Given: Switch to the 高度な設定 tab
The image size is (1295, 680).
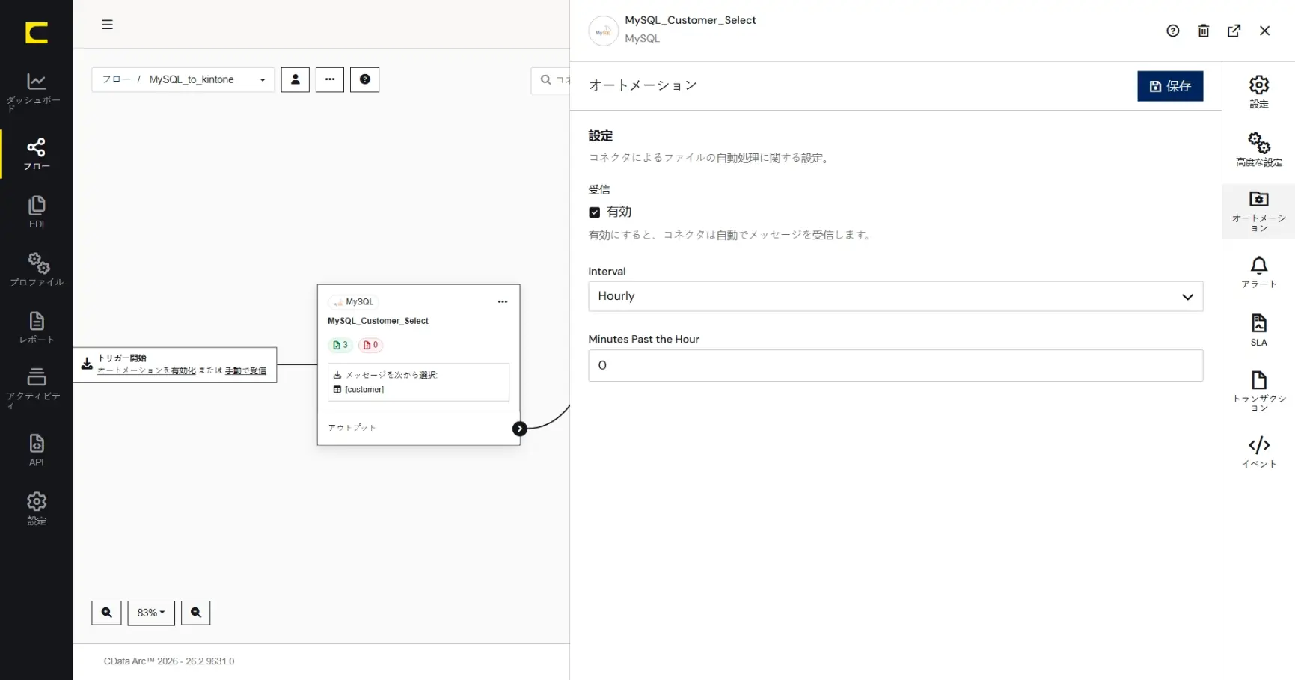Looking at the screenshot, I should click(x=1259, y=150).
